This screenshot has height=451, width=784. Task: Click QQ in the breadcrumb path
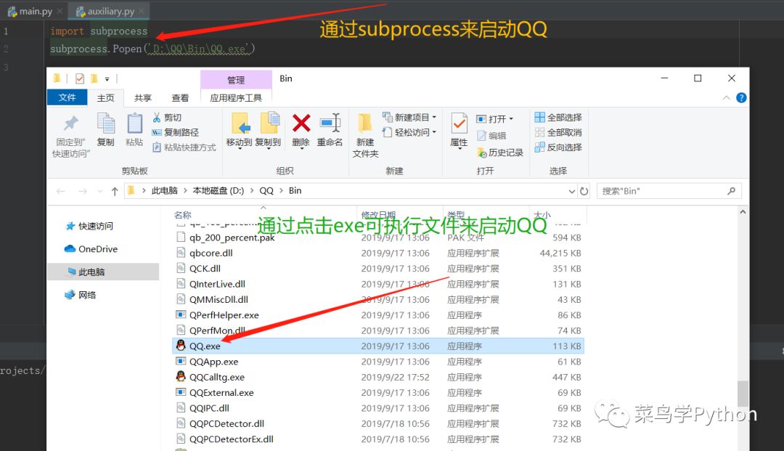266,190
